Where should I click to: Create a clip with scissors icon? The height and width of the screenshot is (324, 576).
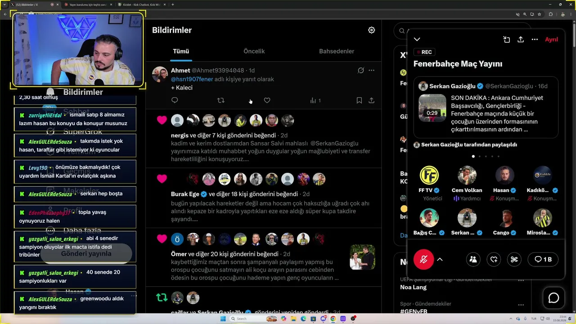pyautogui.click(x=514, y=259)
